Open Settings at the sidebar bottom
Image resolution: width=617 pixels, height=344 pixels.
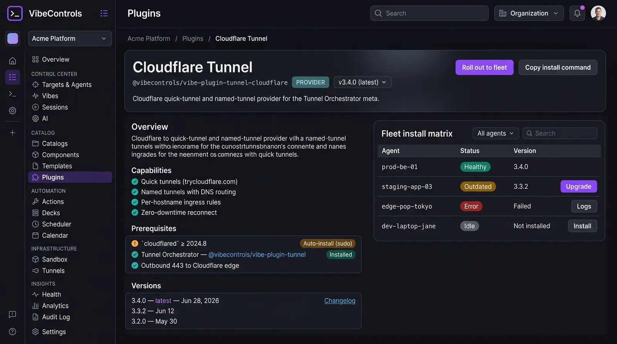coord(54,332)
